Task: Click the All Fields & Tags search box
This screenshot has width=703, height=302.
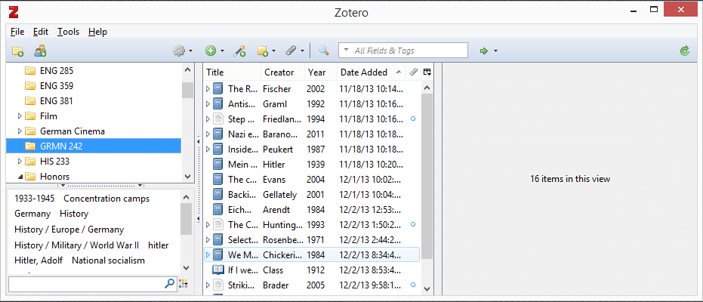Action: coord(408,51)
